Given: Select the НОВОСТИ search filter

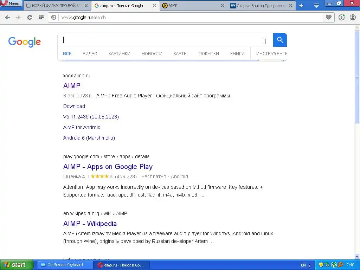Looking at the screenshot, I should pyautogui.click(x=152, y=54).
